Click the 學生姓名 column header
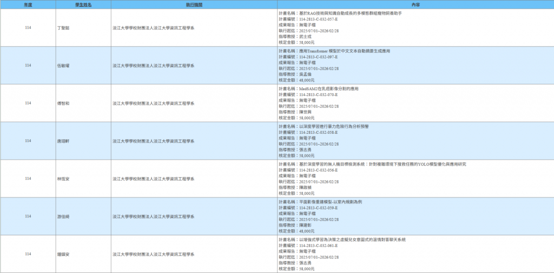Screen dimensions: 554x273 point(83,4)
